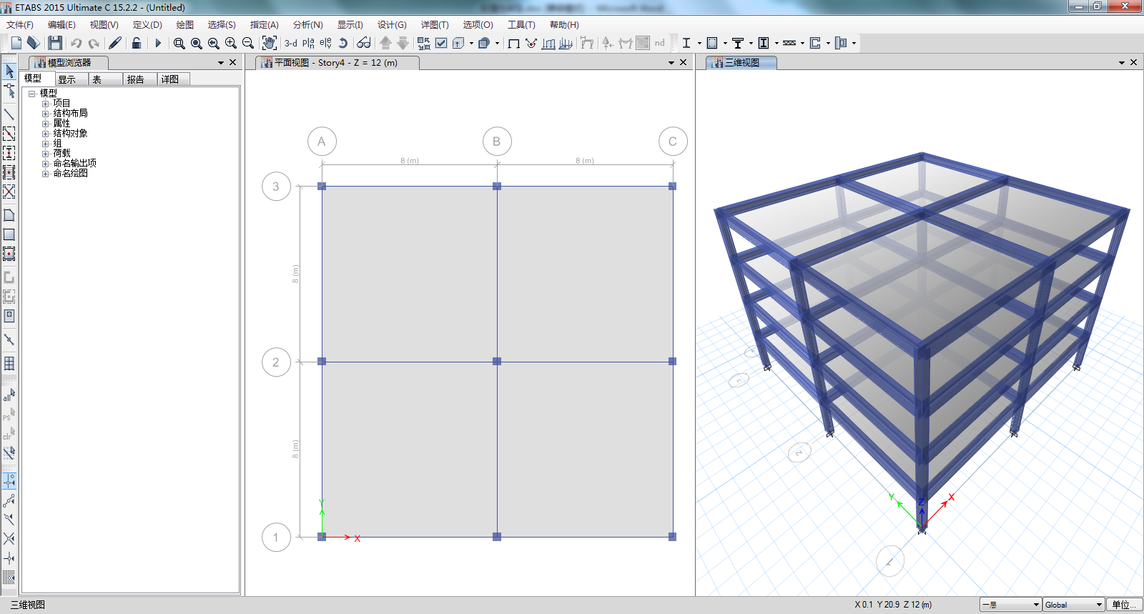
Task: Click grid bubble B in plan view
Action: point(497,142)
